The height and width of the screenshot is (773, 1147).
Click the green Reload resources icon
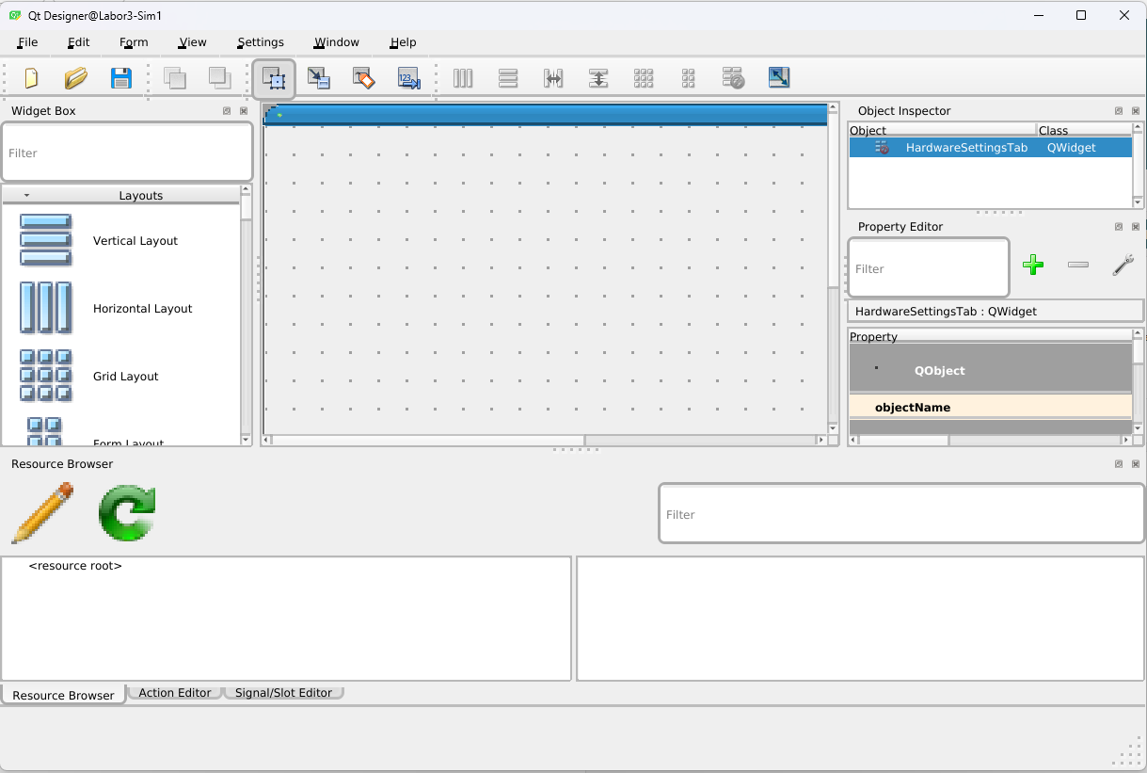pyautogui.click(x=127, y=513)
